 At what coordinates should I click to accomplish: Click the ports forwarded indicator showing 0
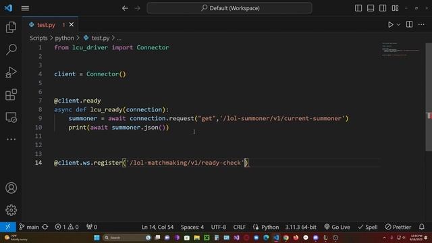coord(92,227)
